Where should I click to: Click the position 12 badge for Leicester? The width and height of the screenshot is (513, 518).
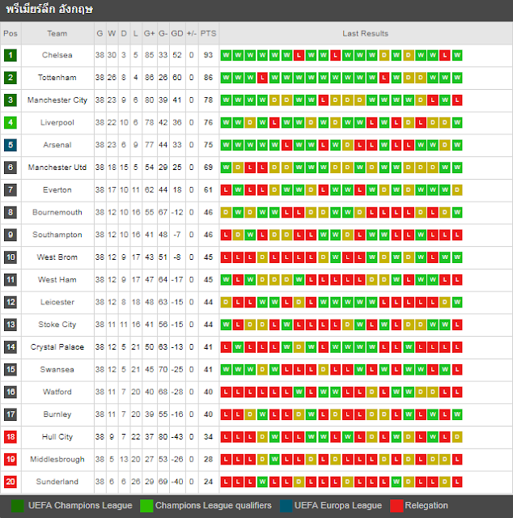11,302
